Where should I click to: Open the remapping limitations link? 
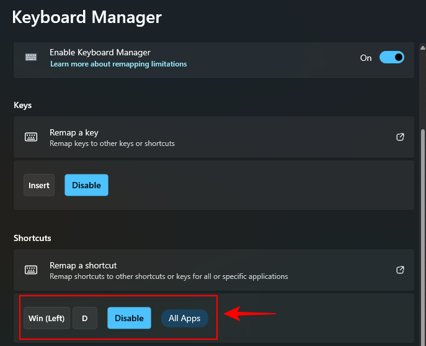click(118, 64)
